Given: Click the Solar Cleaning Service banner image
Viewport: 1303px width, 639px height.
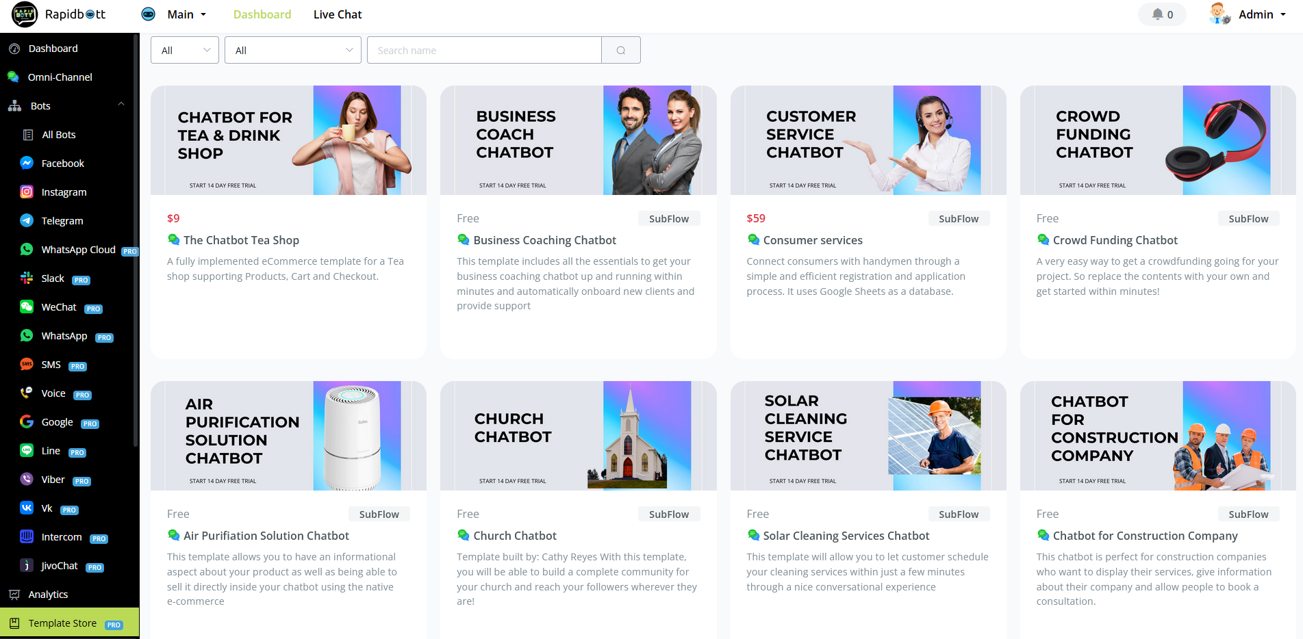Looking at the screenshot, I should coord(868,436).
